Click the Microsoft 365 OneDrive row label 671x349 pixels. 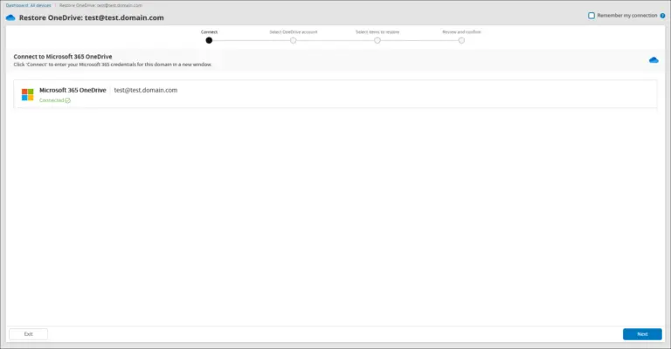(x=73, y=90)
